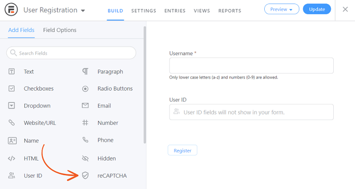Select the Text field icon
Viewport: 355px width, 189px height.
click(12, 71)
